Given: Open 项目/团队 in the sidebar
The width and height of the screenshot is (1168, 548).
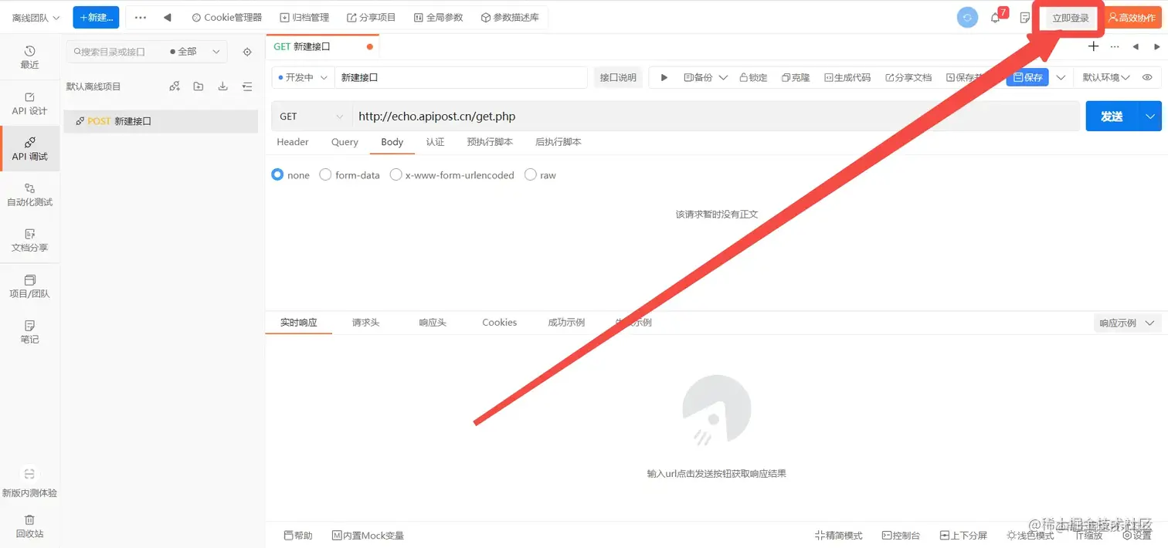Looking at the screenshot, I should (x=29, y=286).
